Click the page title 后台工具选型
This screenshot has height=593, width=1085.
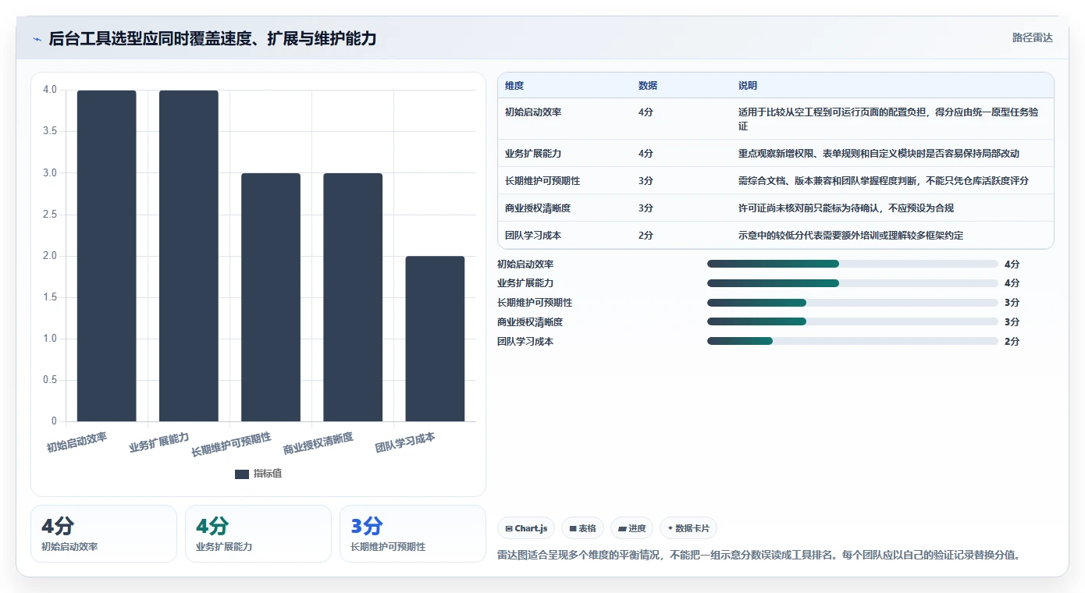(x=212, y=38)
